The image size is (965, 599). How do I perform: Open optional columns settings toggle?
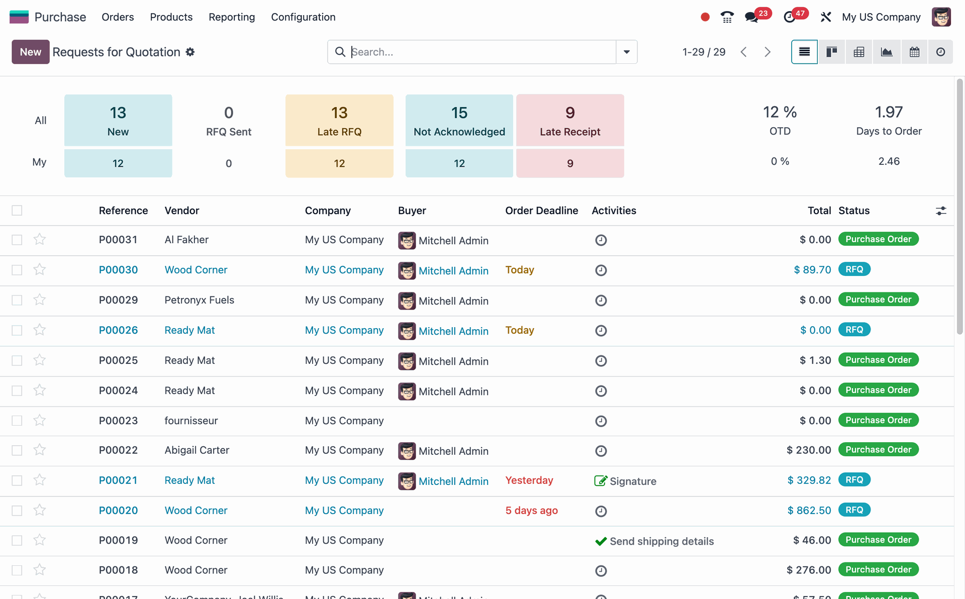(941, 211)
